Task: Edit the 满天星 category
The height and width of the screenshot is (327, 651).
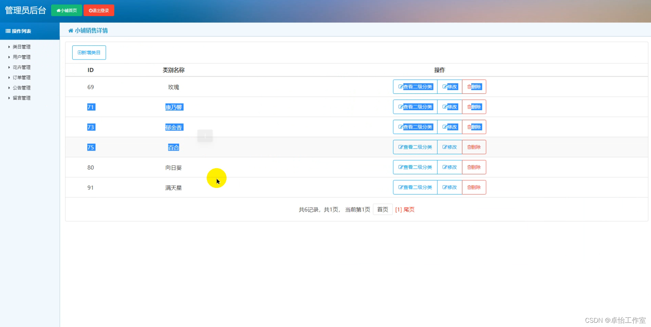Action: point(450,187)
